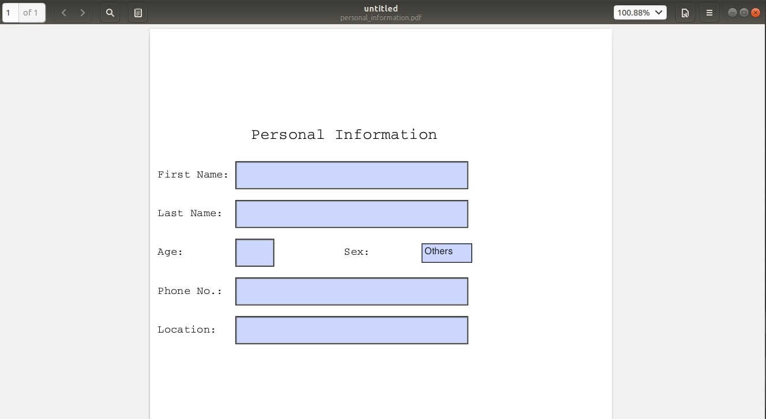The height and width of the screenshot is (419, 766).
Task: Click the Location input field
Action: [x=352, y=330]
